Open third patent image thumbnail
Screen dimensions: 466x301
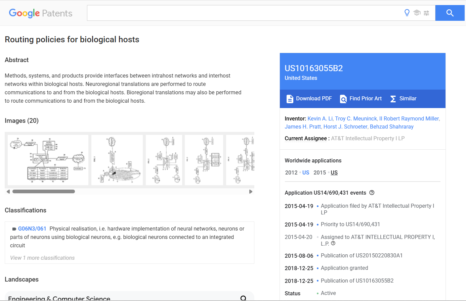pos(164,160)
